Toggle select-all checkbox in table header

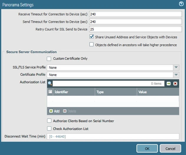50,92
